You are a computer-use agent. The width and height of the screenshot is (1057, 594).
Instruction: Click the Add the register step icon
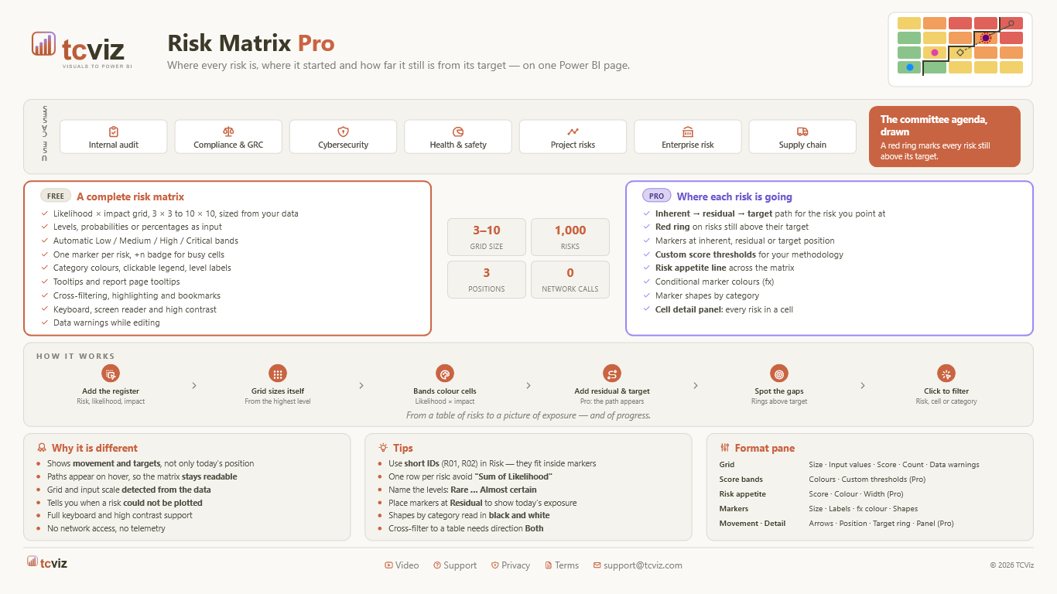click(111, 374)
